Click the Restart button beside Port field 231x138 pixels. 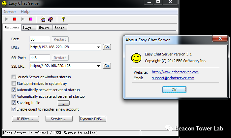(x=60, y=39)
